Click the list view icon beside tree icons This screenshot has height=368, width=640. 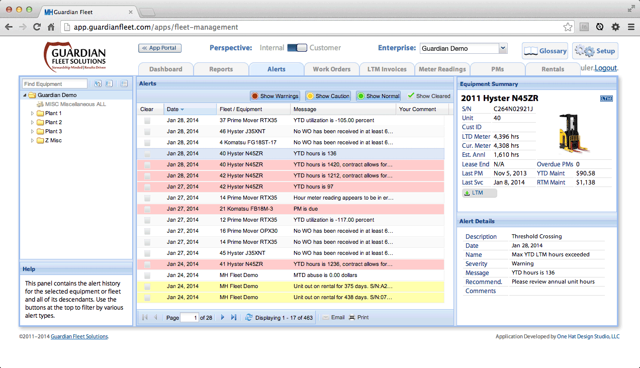(x=124, y=84)
